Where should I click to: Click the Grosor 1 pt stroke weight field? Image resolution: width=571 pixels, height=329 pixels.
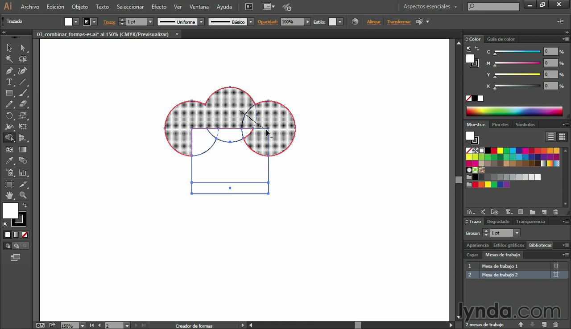(x=502, y=233)
